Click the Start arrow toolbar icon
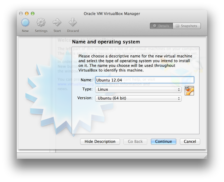Image resolution: width=224 pixels, height=182 pixels. (x=57, y=22)
